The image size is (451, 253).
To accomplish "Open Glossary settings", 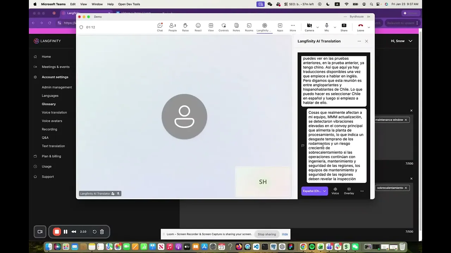I will pos(49,104).
